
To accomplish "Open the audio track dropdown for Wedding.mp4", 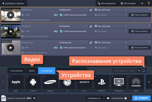I will (x=111, y=15).
